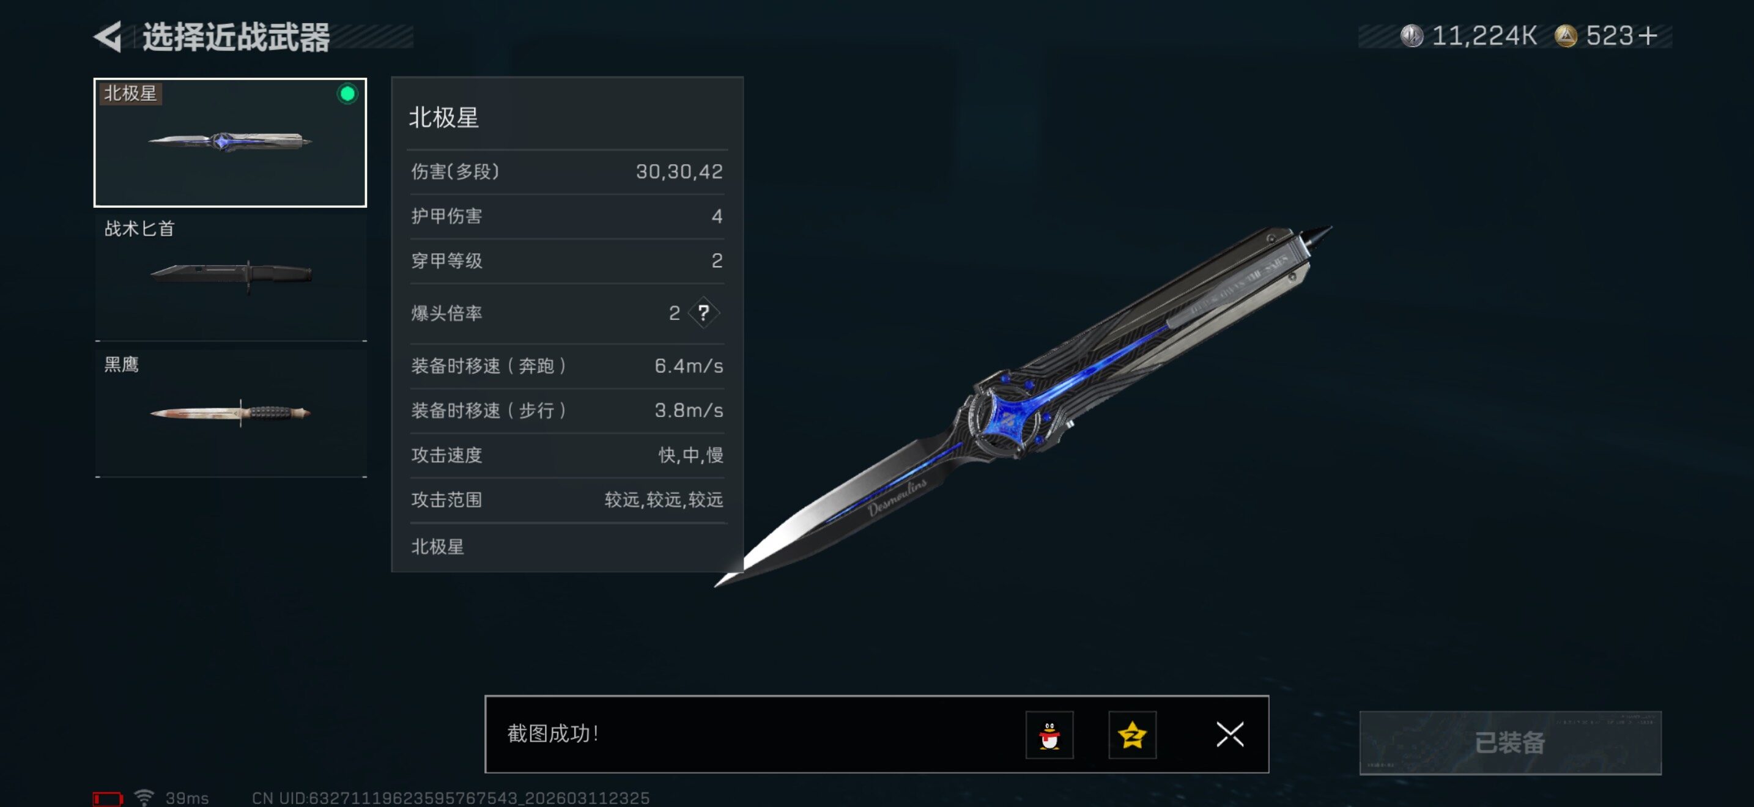The image size is (1754, 807).
Task: Add currency with the plus sign
Action: 1648,36
